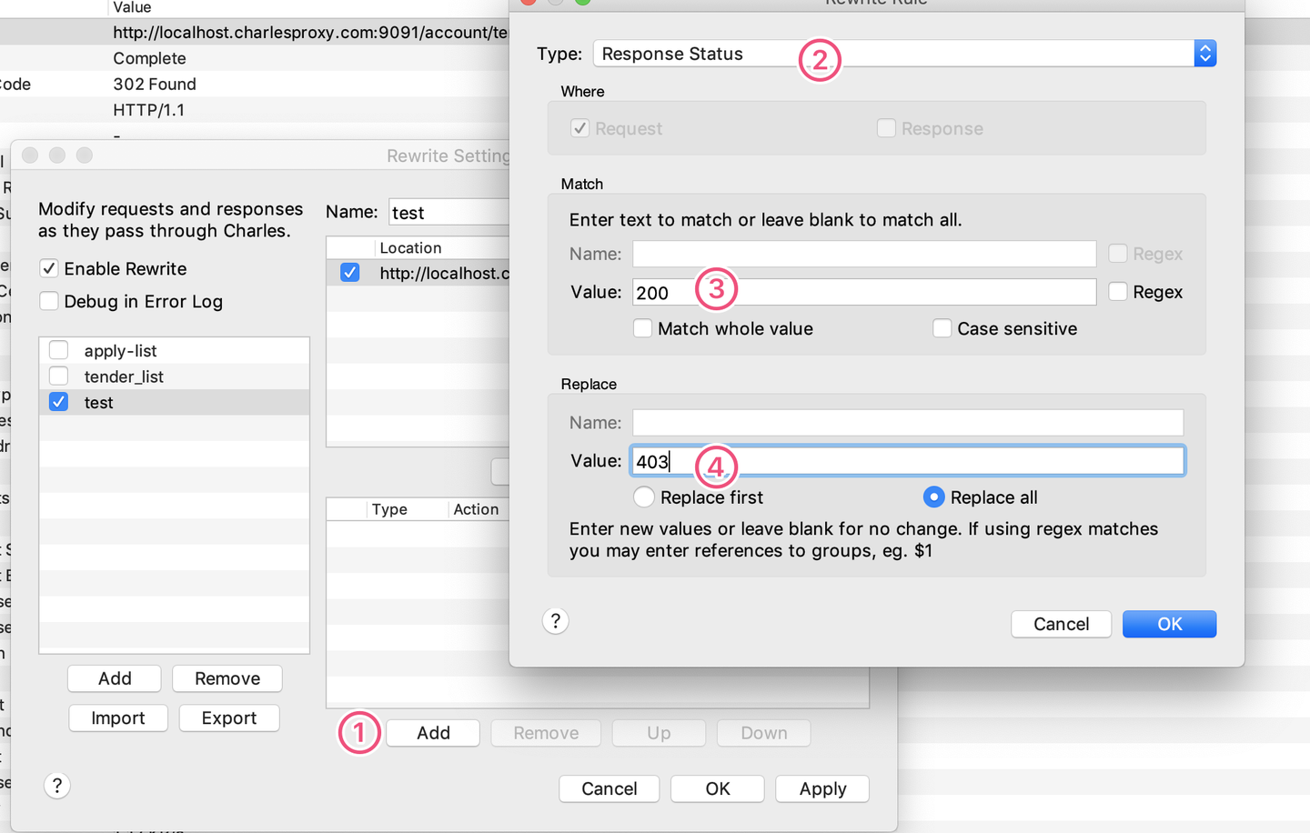Screen dimensions: 1310x833
Task: Click Apply in the Rewrite Settings window
Action: [x=822, y=789]
